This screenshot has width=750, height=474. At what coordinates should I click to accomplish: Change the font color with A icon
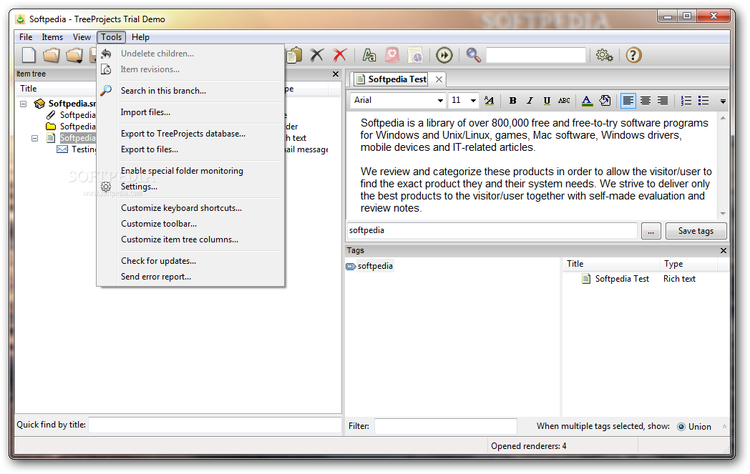(x=587, y=100)
